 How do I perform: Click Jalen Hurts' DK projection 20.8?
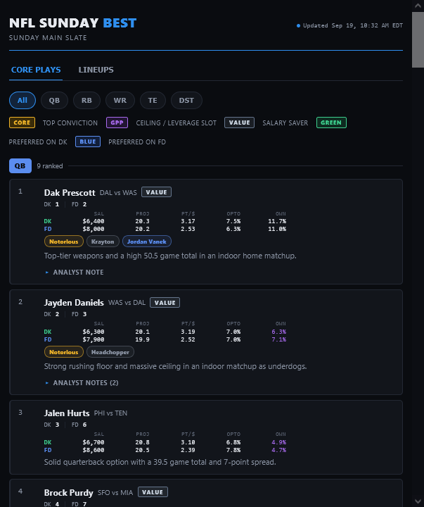pyautogui.click(x=143, y=442)
